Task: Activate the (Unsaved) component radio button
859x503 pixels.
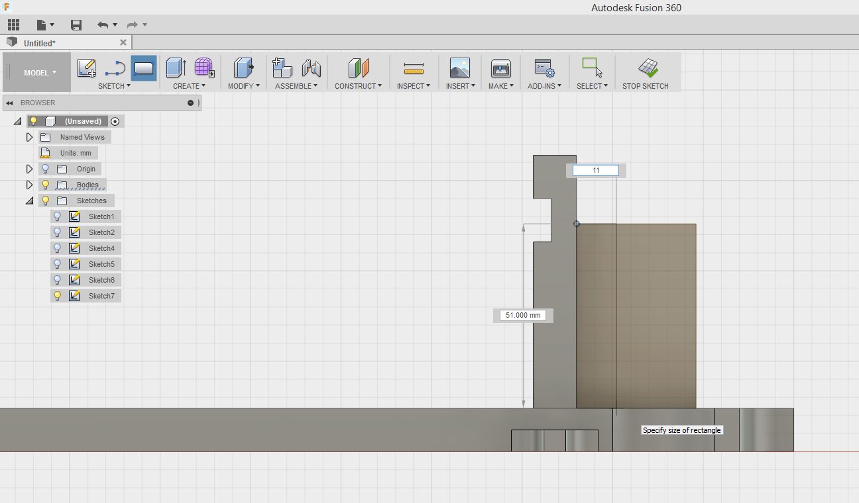Action: [x=115, y=121]
